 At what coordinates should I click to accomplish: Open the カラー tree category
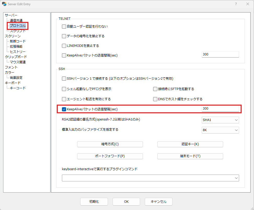tap(10, 72)
